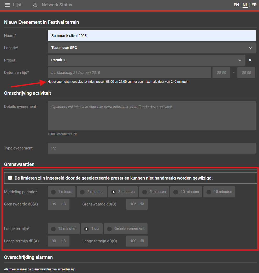Open the Netwerk Status page
This screenshot has width=259, height=273.
pyautogui.click(x=57, y=5)
